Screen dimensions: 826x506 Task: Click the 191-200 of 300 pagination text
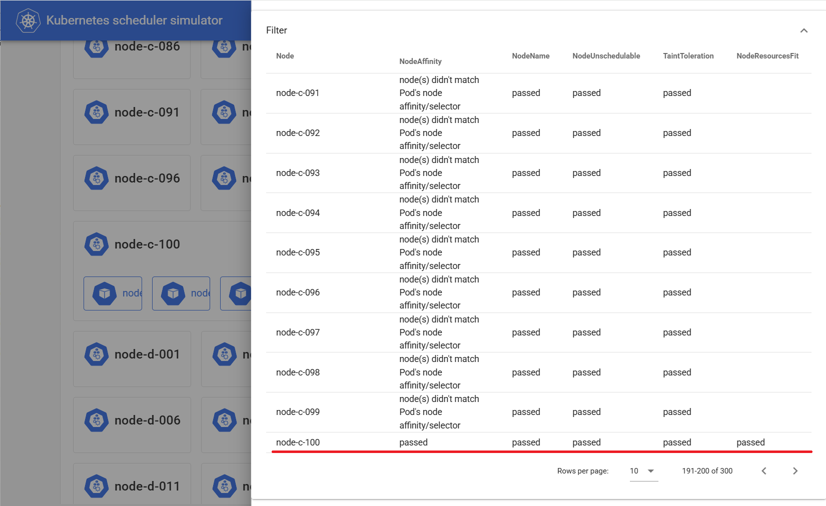click(x=707, y=471)
